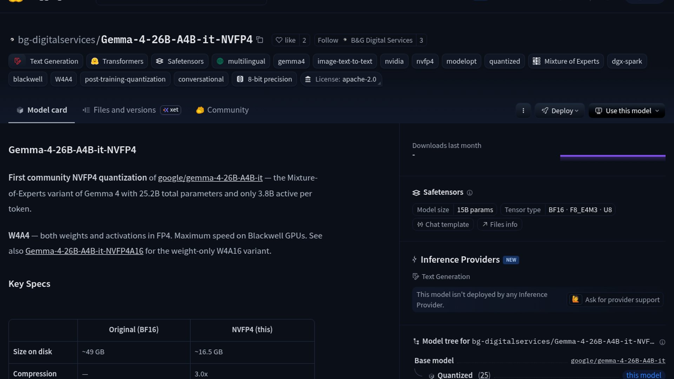
Task: Click the Text Generation task tag
Action: tap(46, 61)
